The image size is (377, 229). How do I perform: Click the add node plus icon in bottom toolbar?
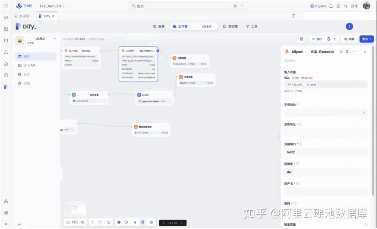pyautogui.click(x=119, y=222)
